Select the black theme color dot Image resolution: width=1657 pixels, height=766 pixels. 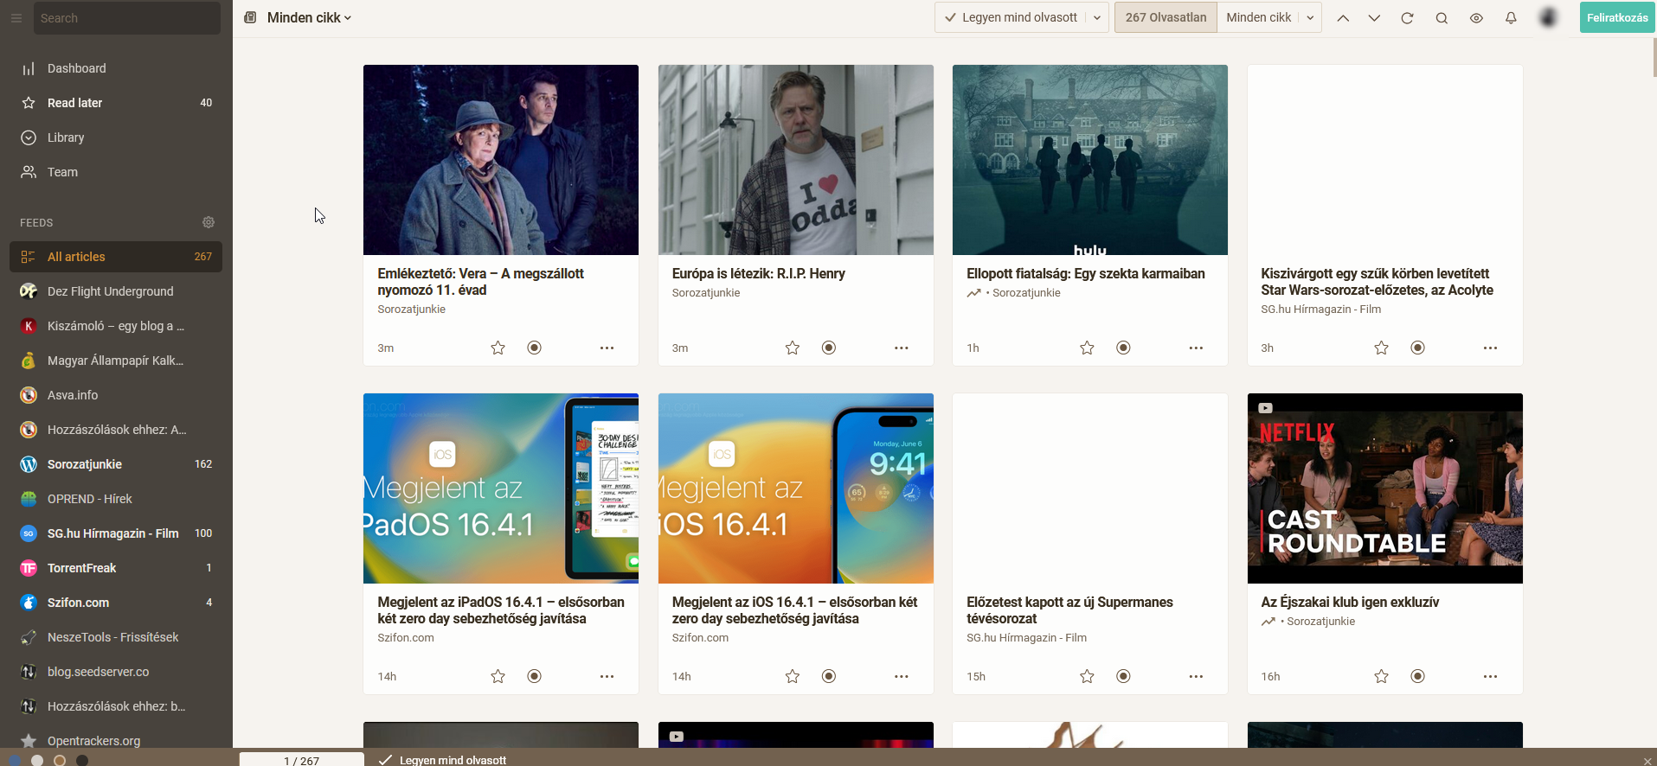coord(82,760)
